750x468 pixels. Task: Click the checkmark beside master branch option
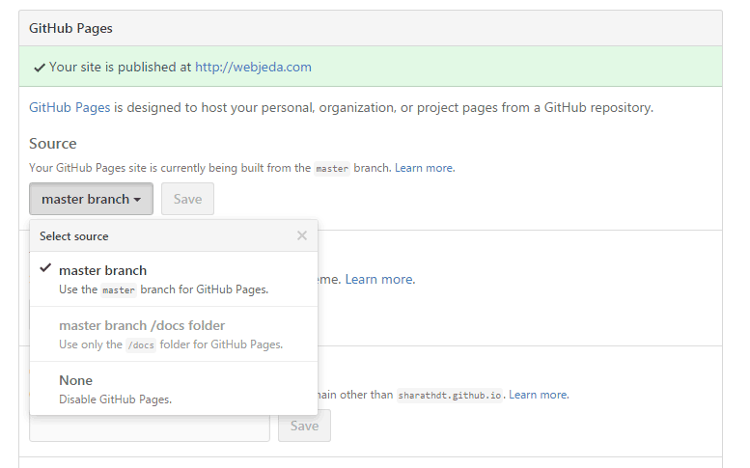point(45,268)
